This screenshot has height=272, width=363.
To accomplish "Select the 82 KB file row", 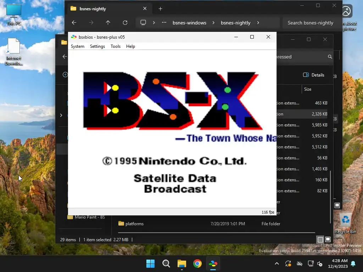I will pyautogui.click(x=302, y=191).
